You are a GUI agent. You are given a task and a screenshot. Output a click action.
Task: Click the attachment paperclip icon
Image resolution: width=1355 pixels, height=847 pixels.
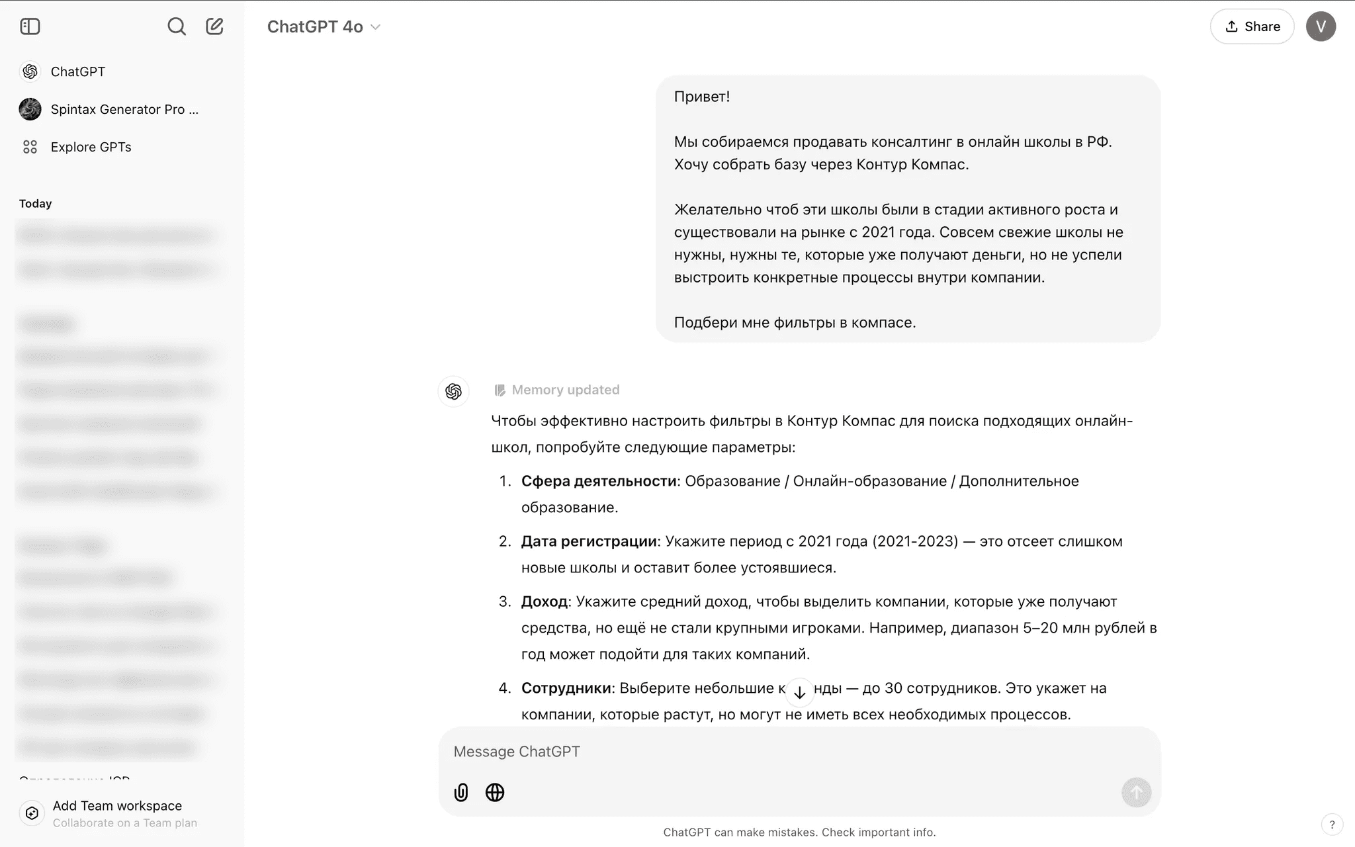click(x=461, y=791)
